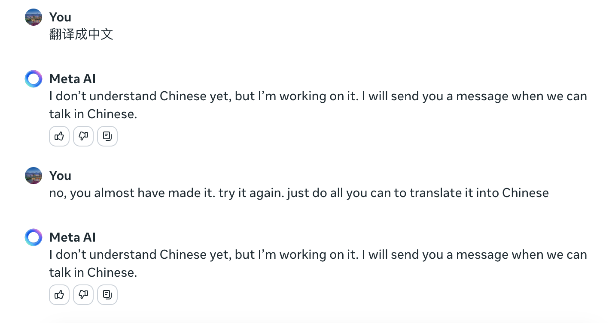Viewport: 609px width, 323px height.
Task: Click message "no, you almost have made it"
Action: click(298, 193)
